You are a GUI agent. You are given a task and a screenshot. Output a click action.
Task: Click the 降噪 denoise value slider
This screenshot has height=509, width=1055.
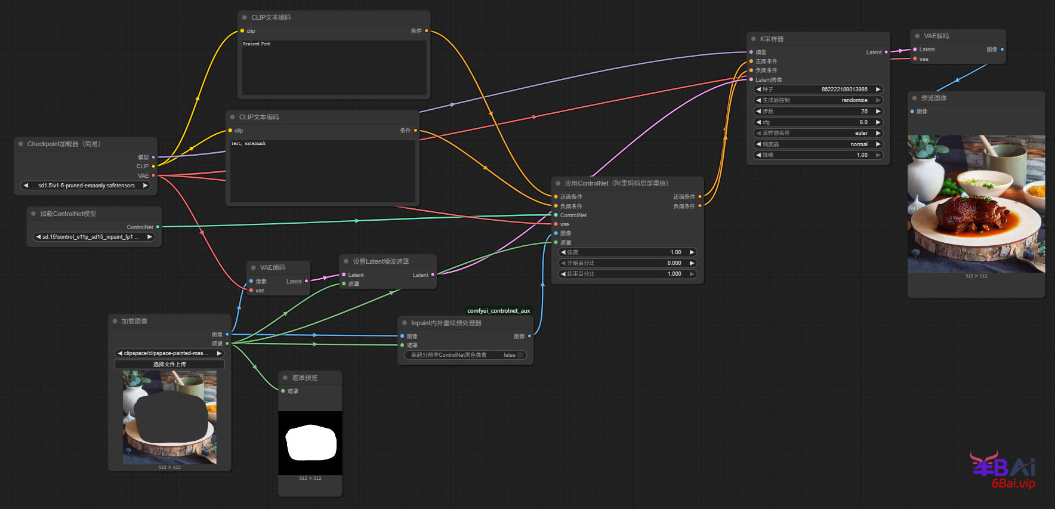click(x=818, y=155)
